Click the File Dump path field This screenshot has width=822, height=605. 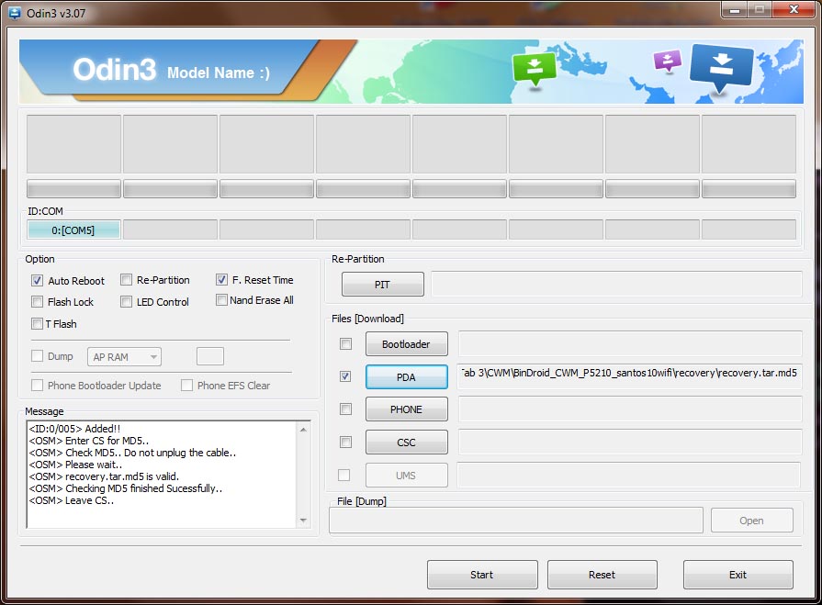tap(516, 521)
